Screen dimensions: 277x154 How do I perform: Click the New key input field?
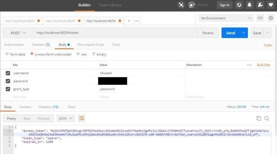(x=55, y=97)
